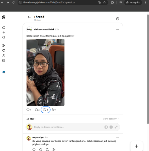Click the 23h post timestamp
Viewport: 149px width, 151px height.
pyautogui.click(x=57, y=29)
